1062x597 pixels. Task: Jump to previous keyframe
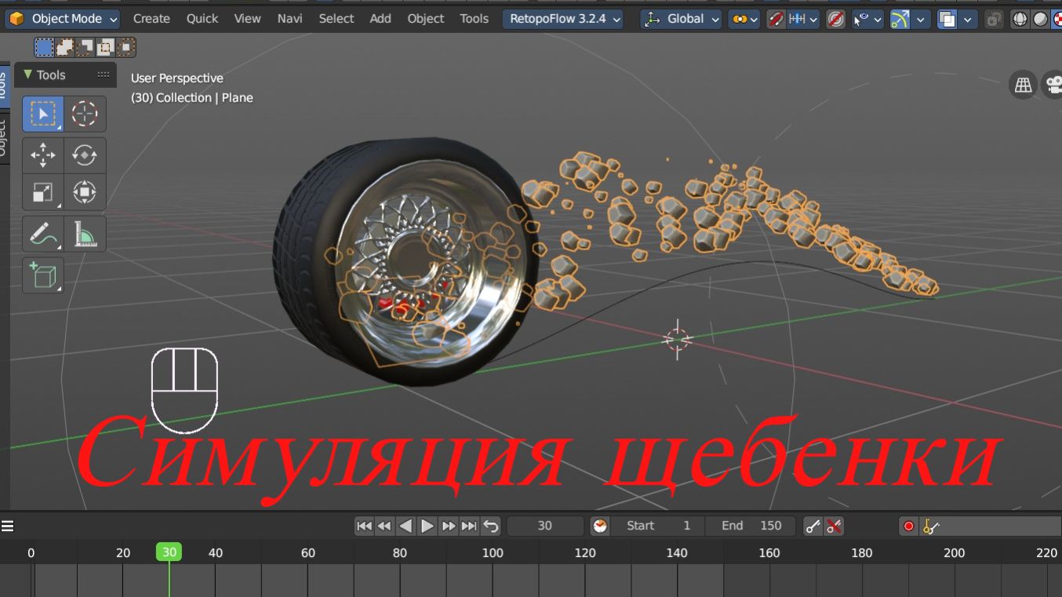[384, 526]
